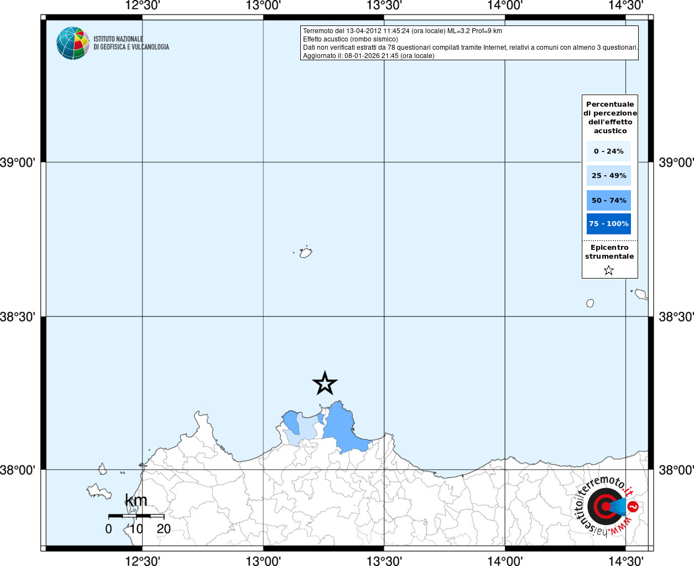Click the right 38°00' latitude label
Image resolution: width=694 pixels, height=566 pixels.
click(x=676, y=470)
